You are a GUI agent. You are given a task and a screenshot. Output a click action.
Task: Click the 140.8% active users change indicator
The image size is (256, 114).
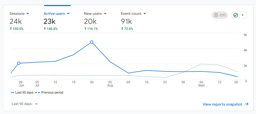[51, 29]
